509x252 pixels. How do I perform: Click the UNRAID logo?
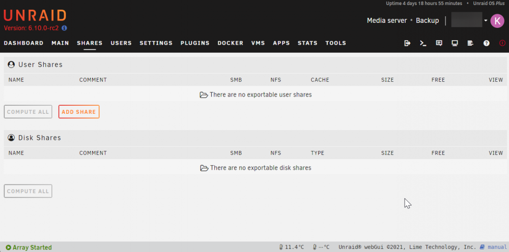tap(35, 16)
